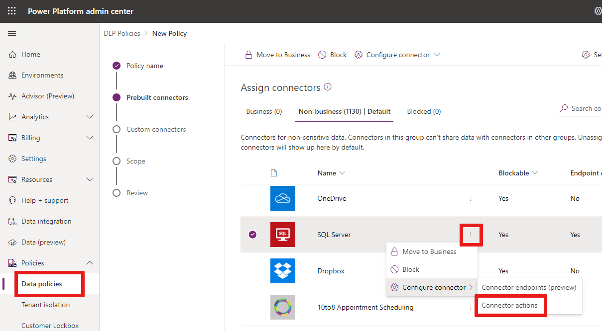Switch to the Blocked (0) tab
The width and height of the screenshot is (602, 331).
424,111
